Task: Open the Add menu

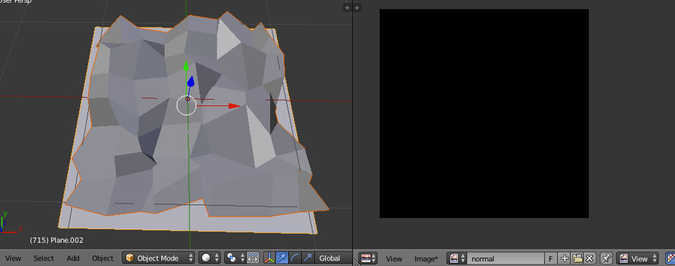Action: (x=73, y=258)
